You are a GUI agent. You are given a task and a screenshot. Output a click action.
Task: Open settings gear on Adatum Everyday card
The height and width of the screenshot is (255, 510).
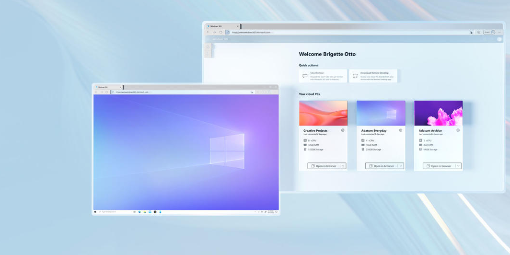point(401,130)
